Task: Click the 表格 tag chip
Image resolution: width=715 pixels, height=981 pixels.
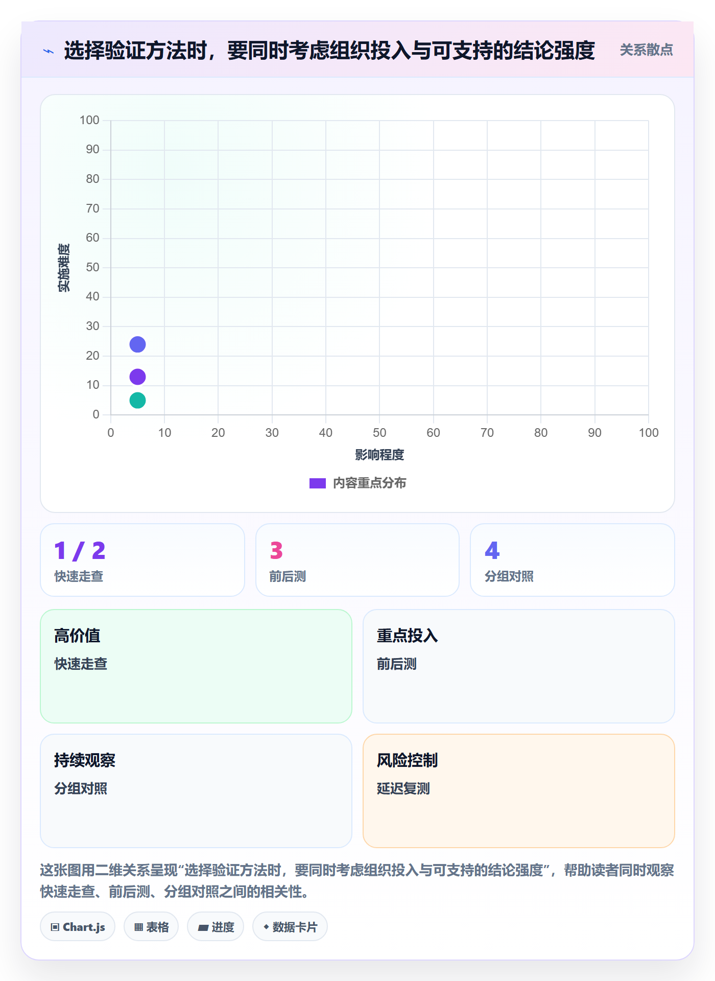Action: pos(151,927)
